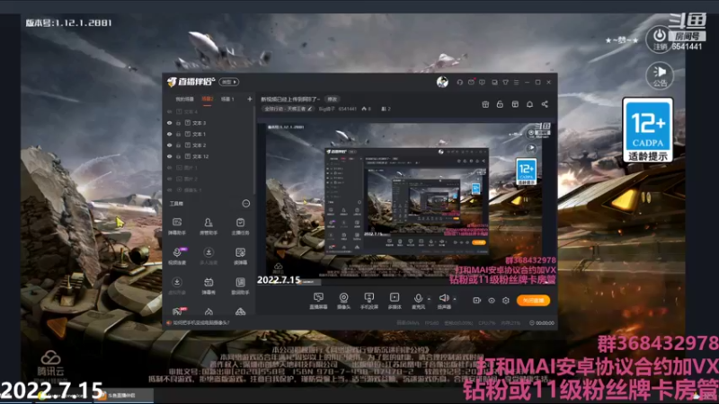Click the orange 关闭直播 button
719x404 pixels.
pyautogui.click(x=533, y=301)
